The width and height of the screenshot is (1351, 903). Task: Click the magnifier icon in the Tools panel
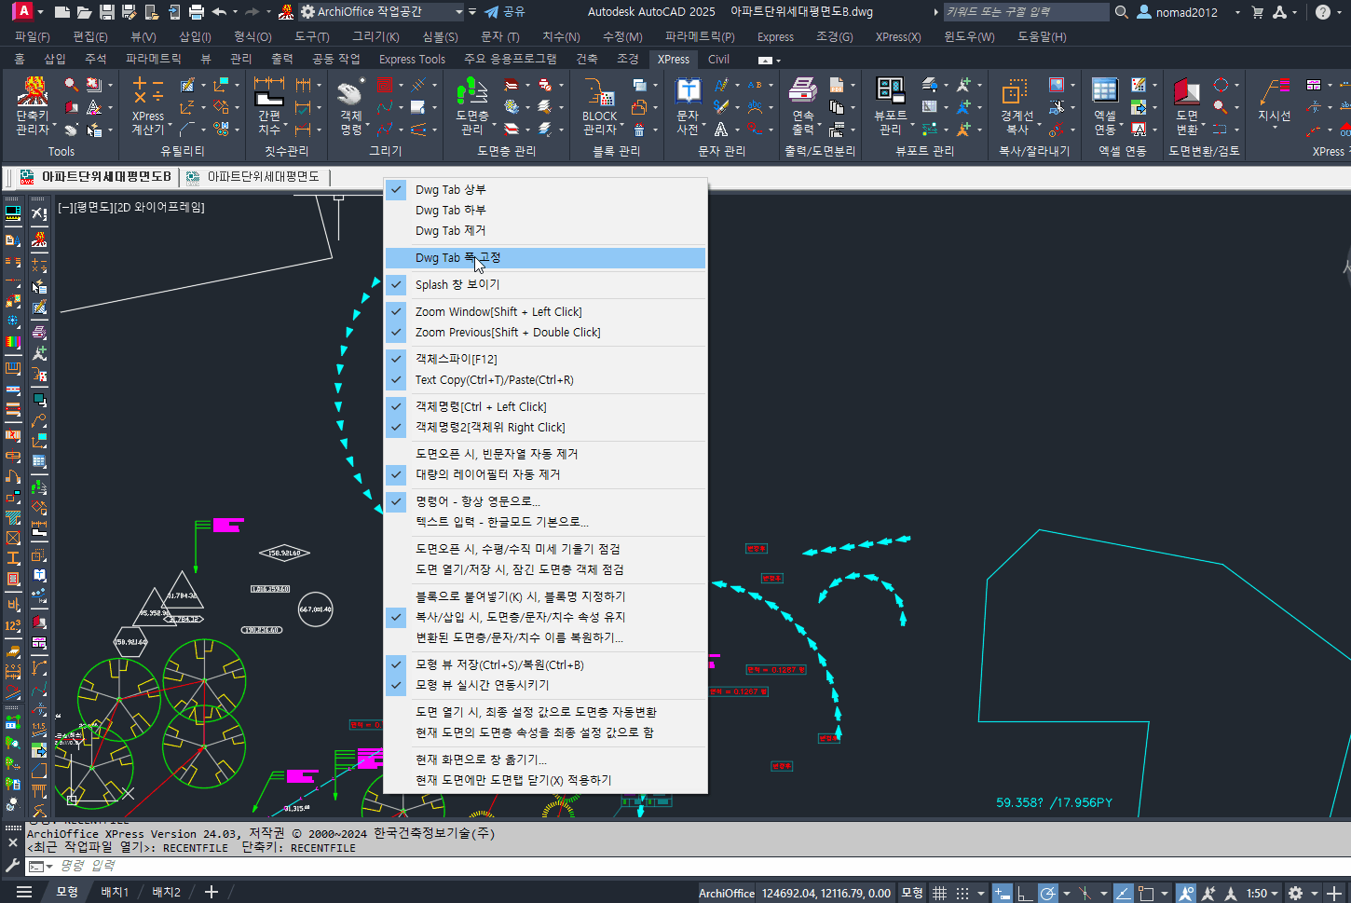click(x=71, y=85)
